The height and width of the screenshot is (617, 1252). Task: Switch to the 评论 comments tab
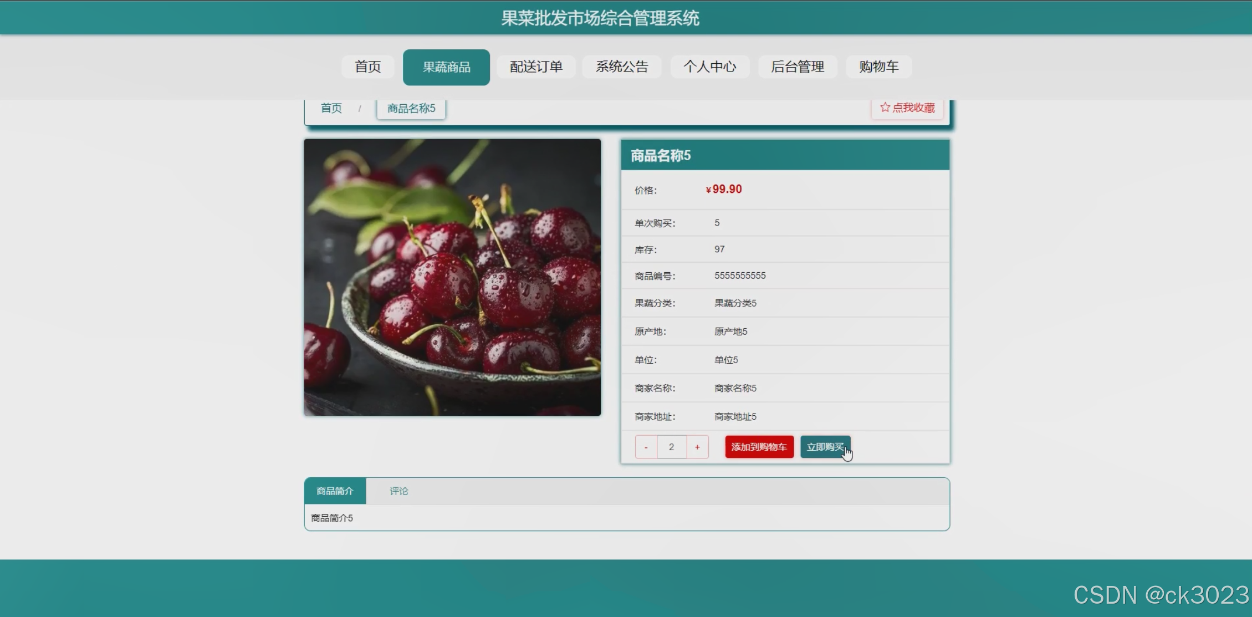pos(398,491)
